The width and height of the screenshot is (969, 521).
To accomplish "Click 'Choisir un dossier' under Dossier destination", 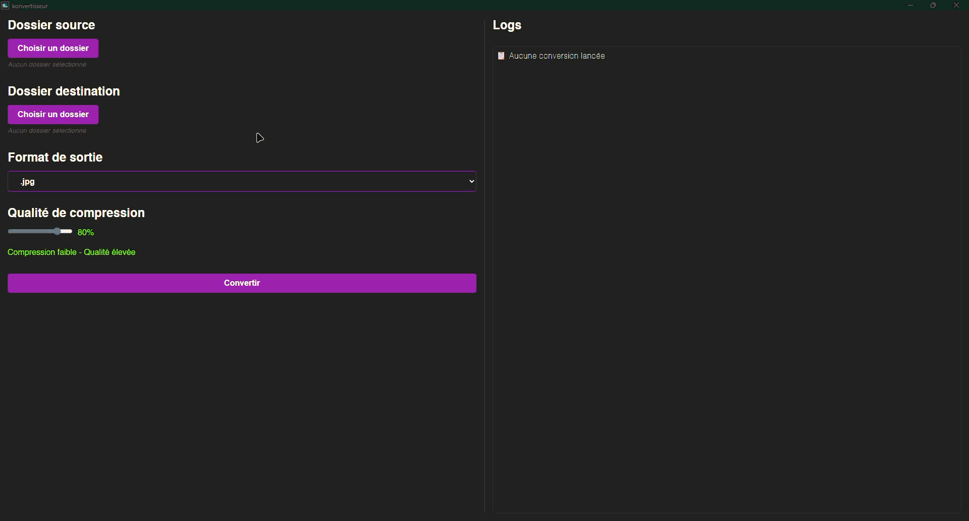I will (x=53, y=114).
